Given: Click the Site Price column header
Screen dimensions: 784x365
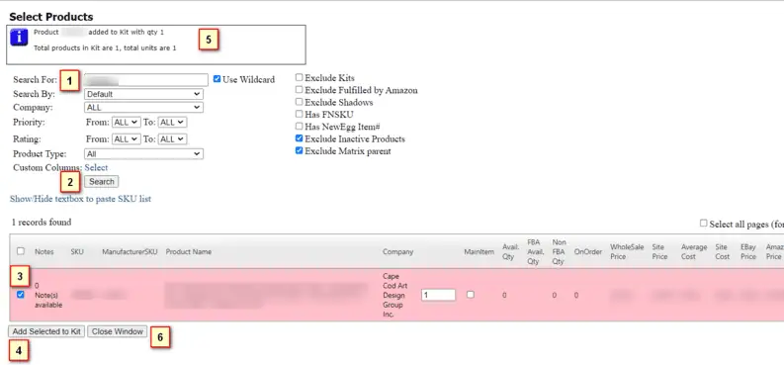Looking at the screenshot, I should click(x=659, y=252).
